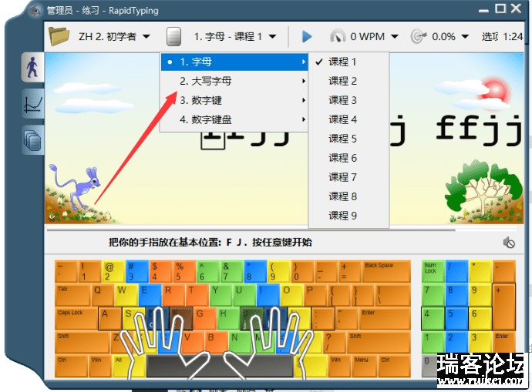Click the main keyboard Enter key

click(385, 319)
